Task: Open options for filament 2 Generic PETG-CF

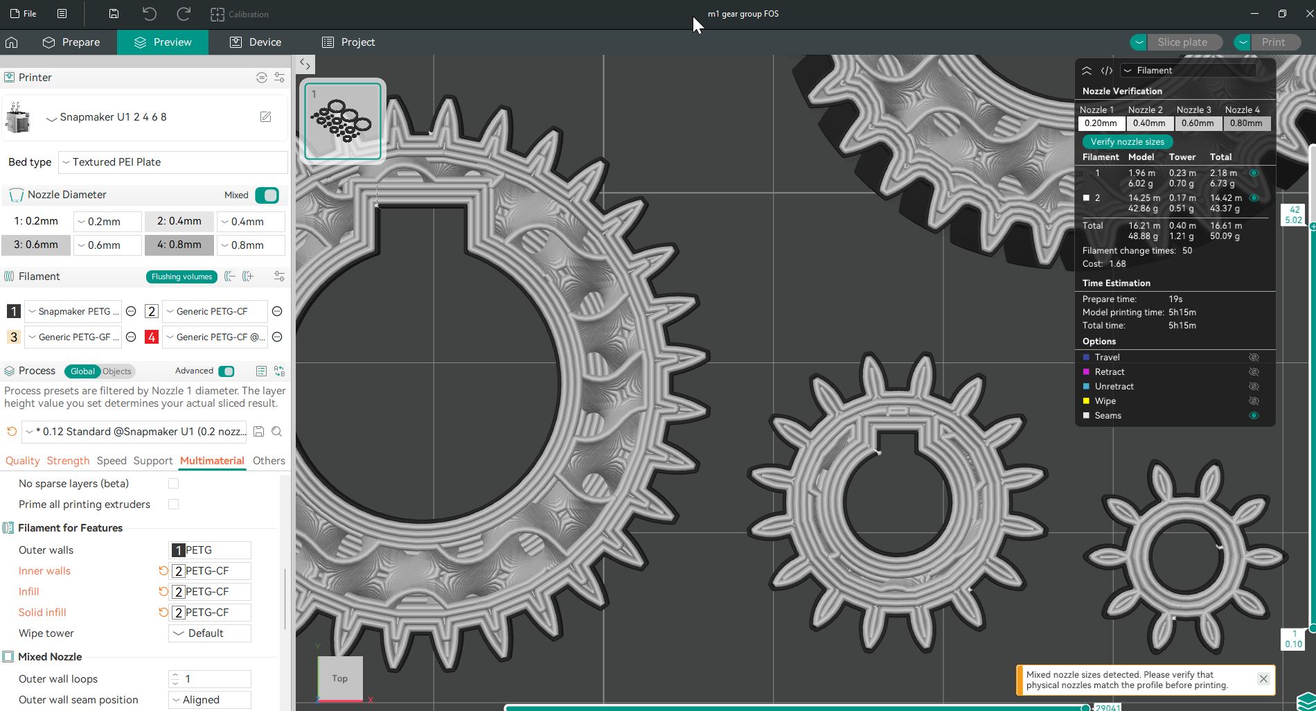Action: coord(277,312)
